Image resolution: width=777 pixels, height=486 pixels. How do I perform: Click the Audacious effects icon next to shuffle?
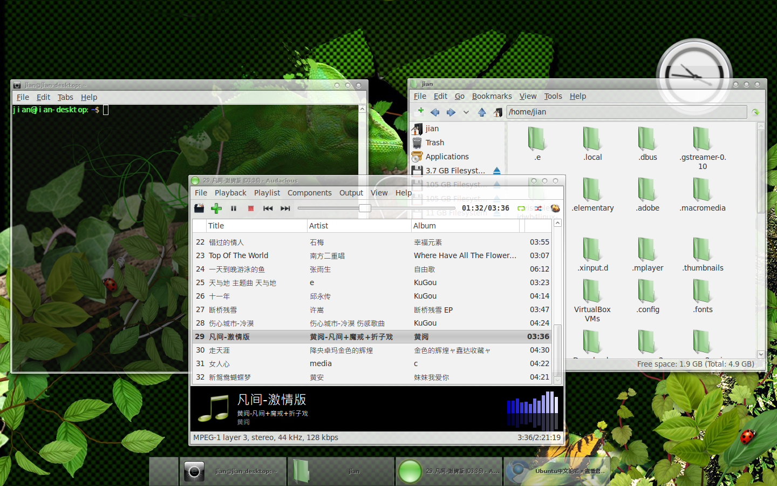pyautogui.click(x=555, y=208)
